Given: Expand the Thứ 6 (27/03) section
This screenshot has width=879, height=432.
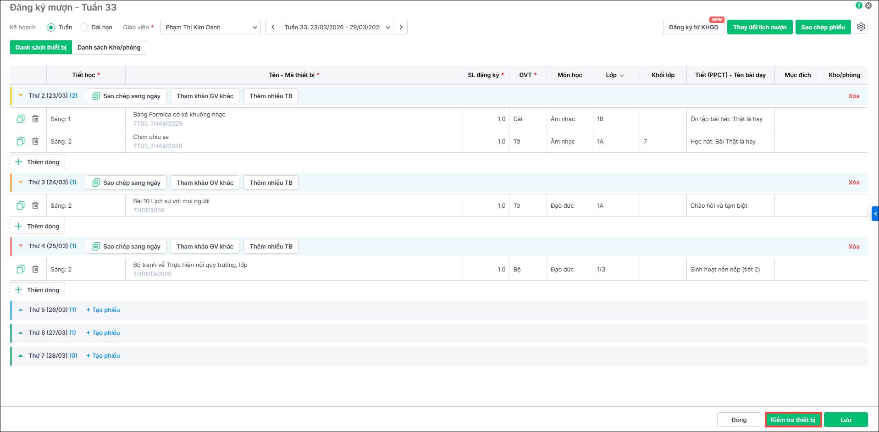Looking at the screenshot, I should point(21,332).
